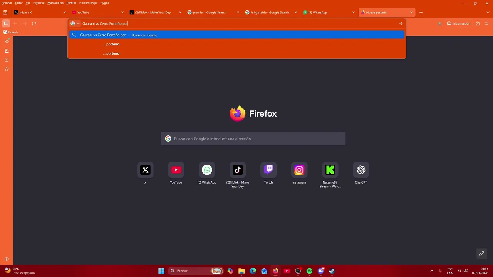
Task: Expand hidden system tray icons chevron
Action: (432, 271)
